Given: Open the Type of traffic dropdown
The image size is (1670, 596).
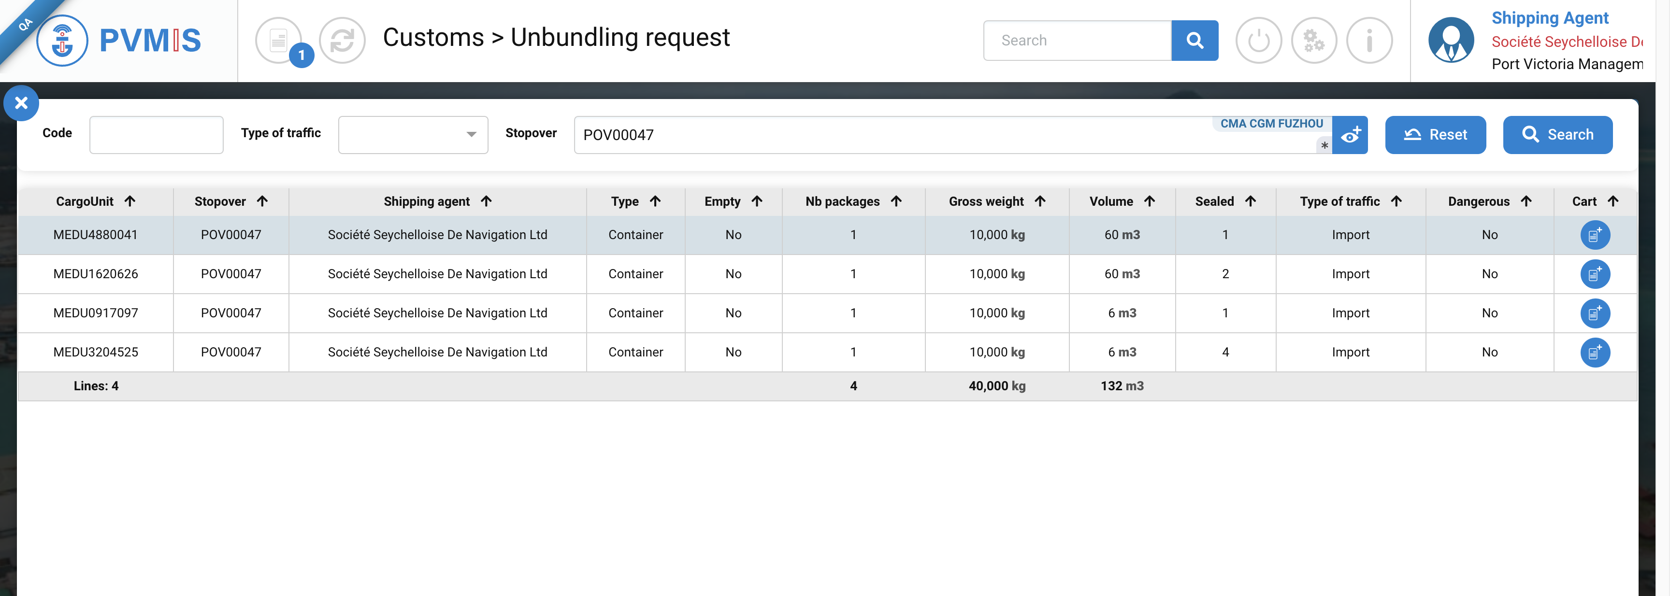Looking at the screenshot, I should 412,135.
